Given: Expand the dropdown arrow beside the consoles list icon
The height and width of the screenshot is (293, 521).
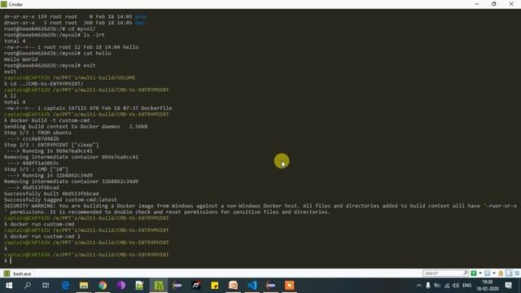Looking at the screenshot, I should click(494, 273).
